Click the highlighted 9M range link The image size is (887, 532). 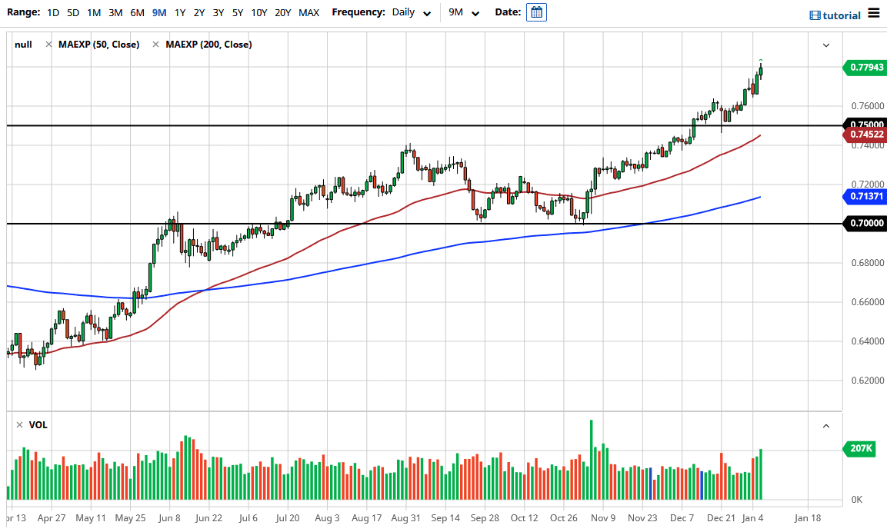(x=158, y=12)
